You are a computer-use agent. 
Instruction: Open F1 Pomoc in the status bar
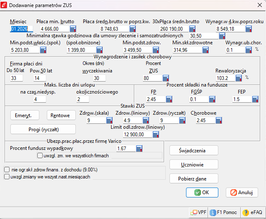tap(223, 212)
